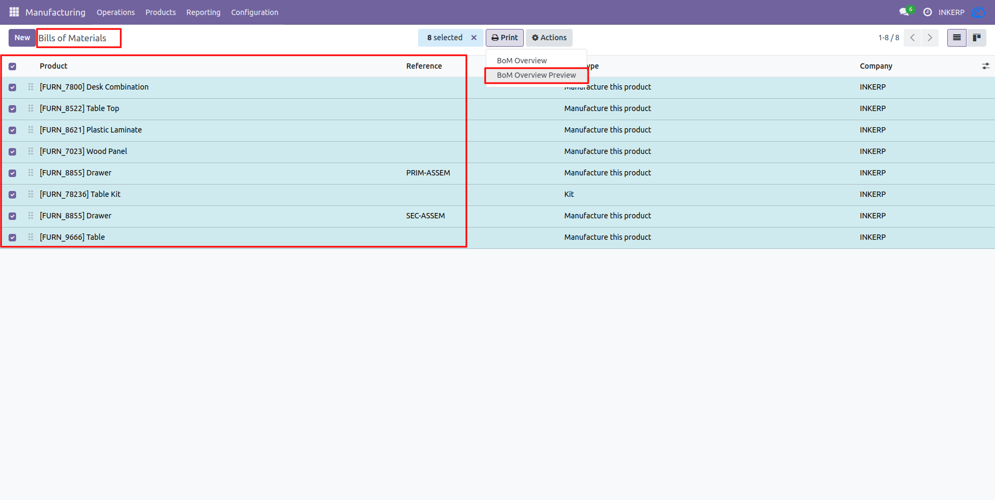Open the Reporting menu
995x500 pixels.
click(203, 12)
